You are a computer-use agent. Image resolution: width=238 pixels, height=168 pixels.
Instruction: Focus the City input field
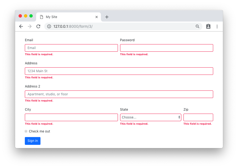(71, 117)
